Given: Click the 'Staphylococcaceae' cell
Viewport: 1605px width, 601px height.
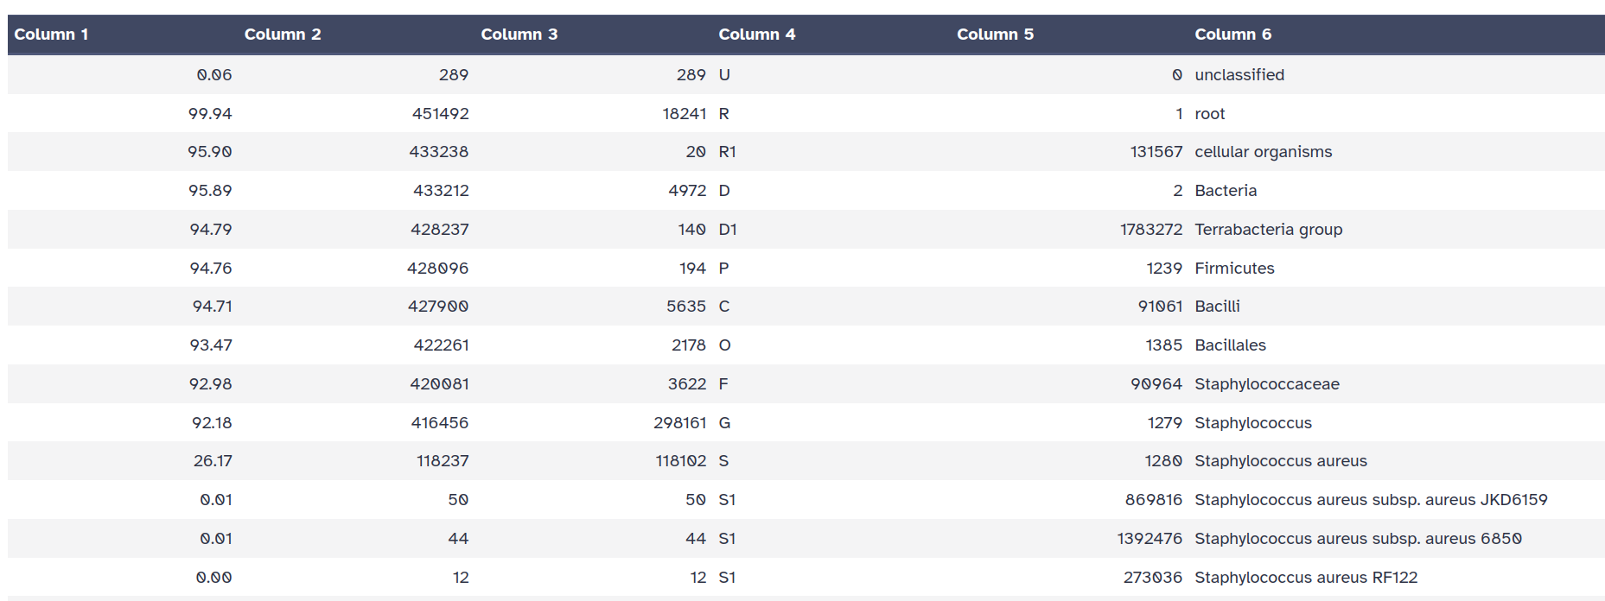Looking at the screenshot, I should coord(1266,384).
